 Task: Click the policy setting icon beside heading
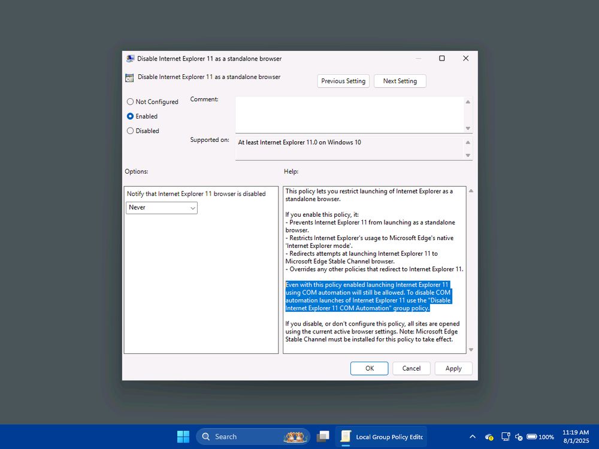coord(129,77)
